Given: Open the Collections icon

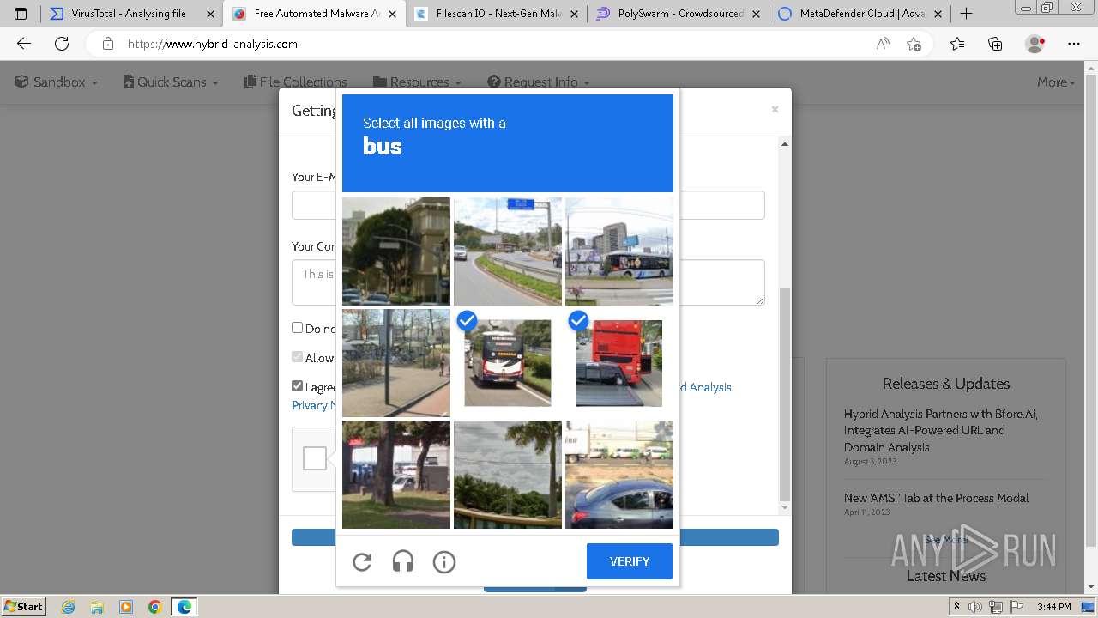Looking at the screenshot, I should point(995,44).
